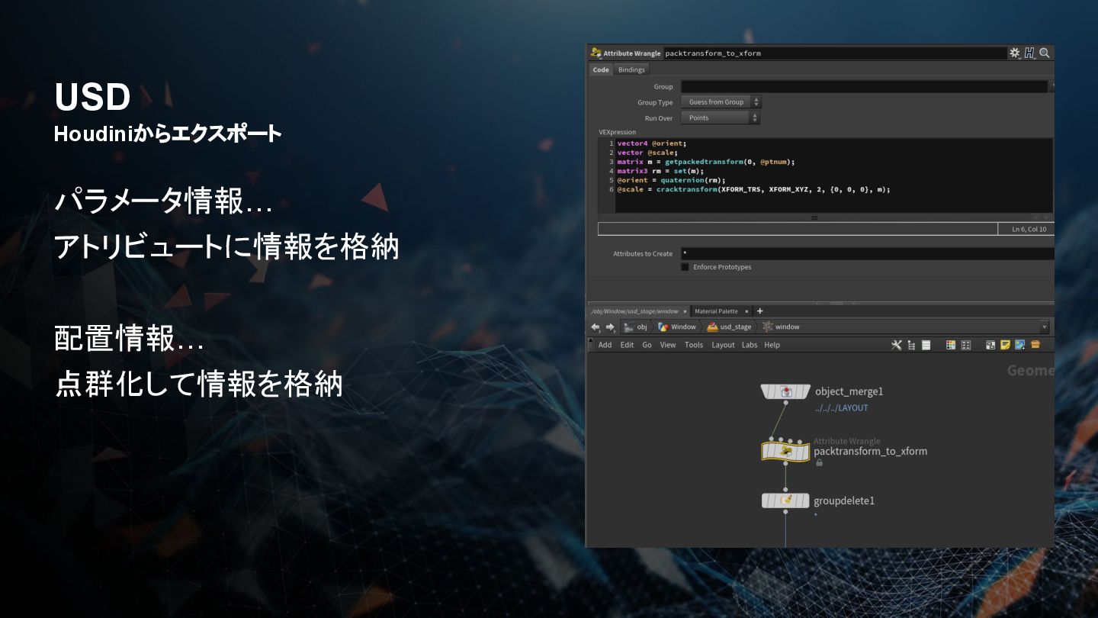Click the window breadcrumb at path end
This screenshot has height=618, width=1098.
pos(781,327)
